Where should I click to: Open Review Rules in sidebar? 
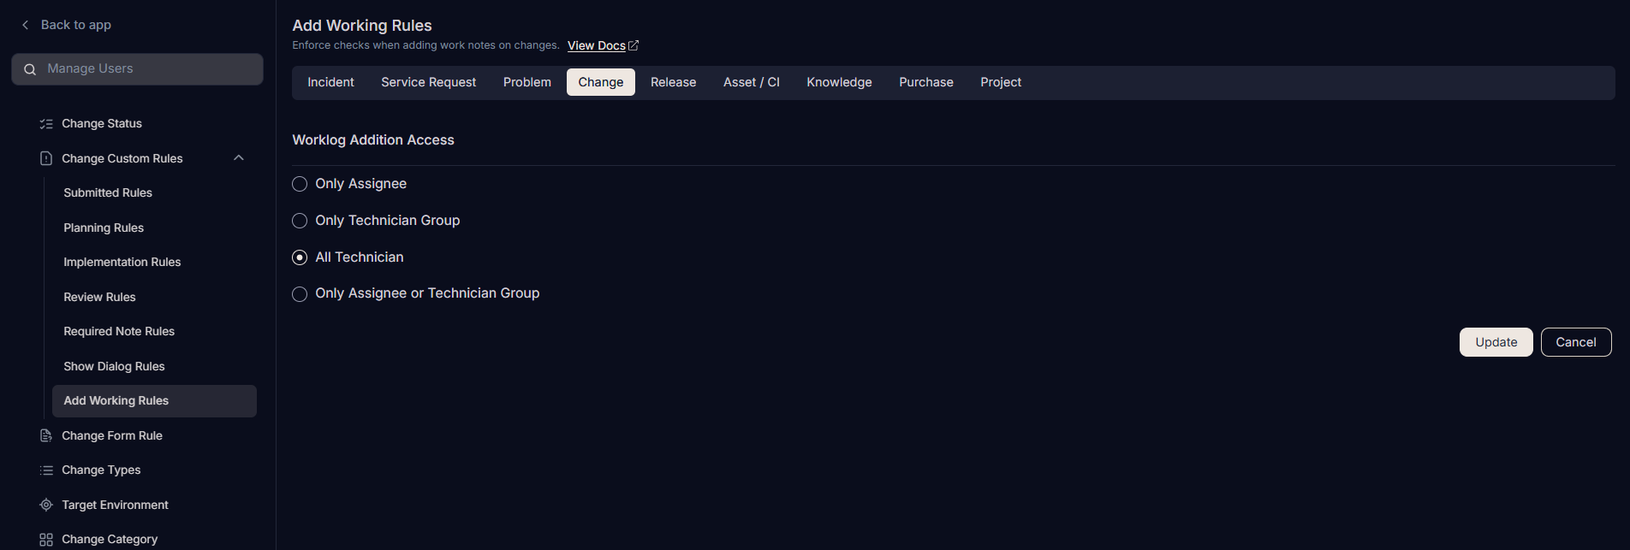(99, 297)
